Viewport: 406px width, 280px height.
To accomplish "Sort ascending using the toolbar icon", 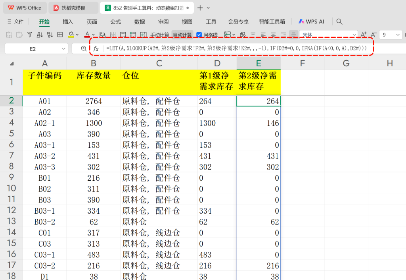I will [x=40, y=35].
